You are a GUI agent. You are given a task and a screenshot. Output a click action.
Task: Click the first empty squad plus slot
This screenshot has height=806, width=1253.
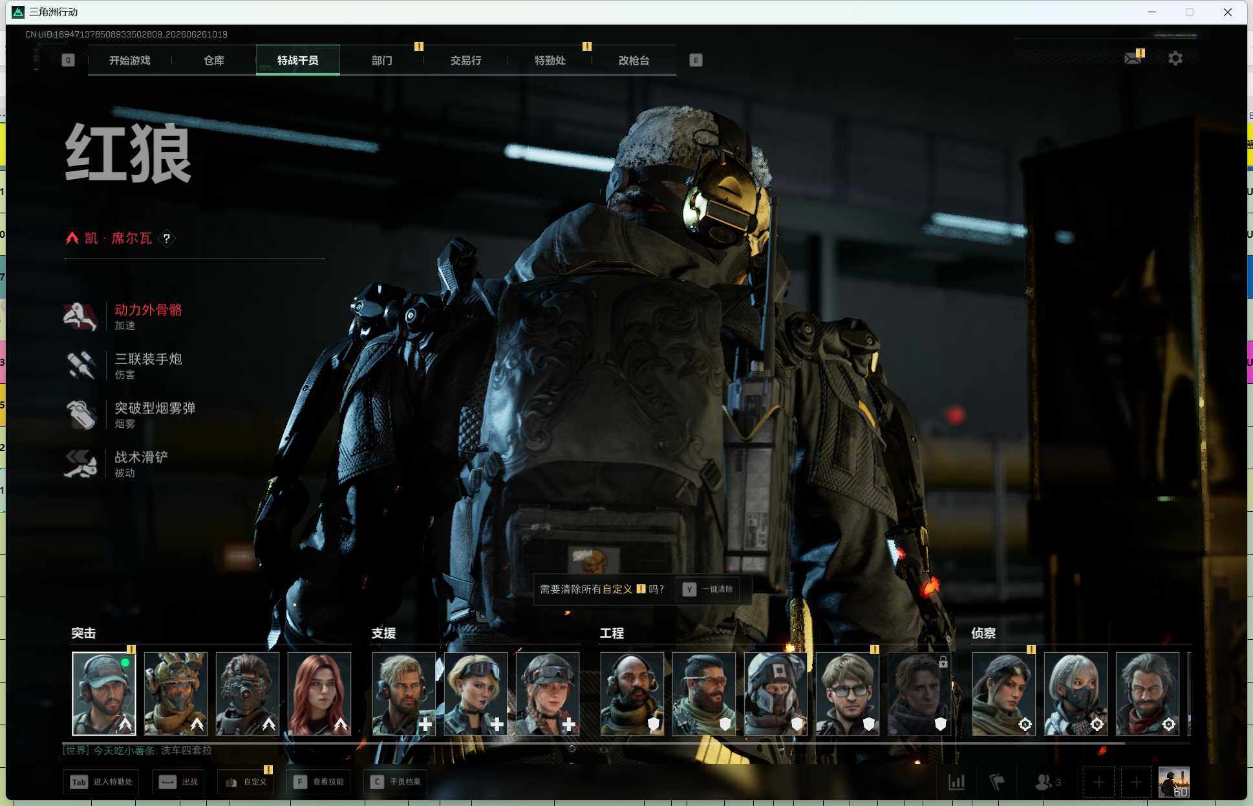(1098, 782)
